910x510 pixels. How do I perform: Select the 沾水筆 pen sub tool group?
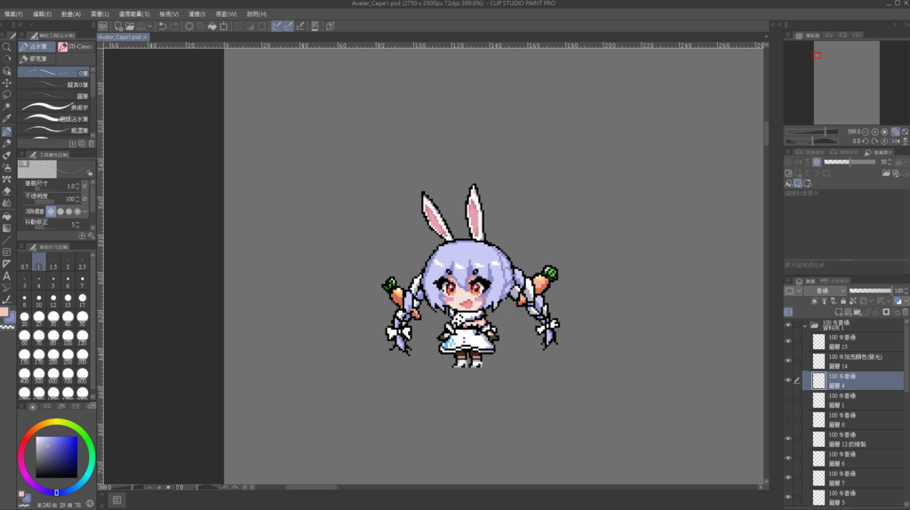(36, 46)
